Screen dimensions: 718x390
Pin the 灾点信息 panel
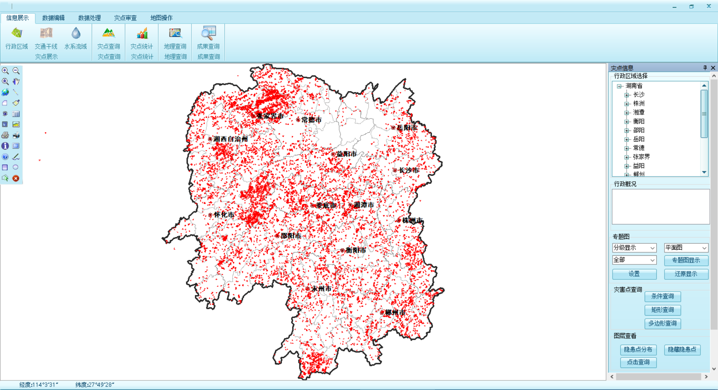[x=705, y=68]
